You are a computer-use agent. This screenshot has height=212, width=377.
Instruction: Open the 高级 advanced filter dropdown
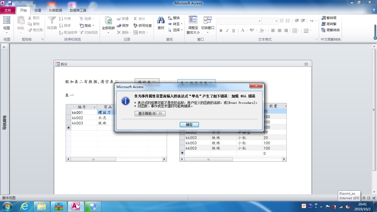coord(87,26)
